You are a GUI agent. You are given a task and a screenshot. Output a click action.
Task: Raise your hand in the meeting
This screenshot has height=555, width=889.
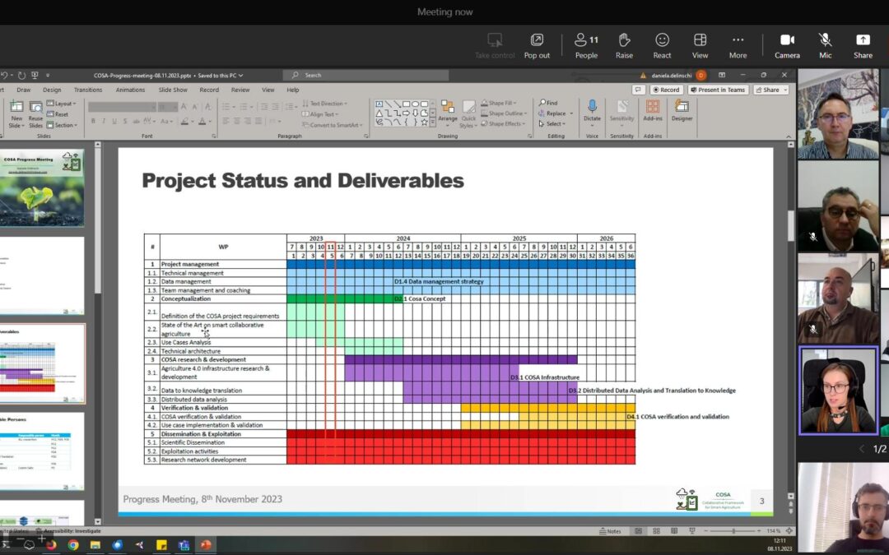point(624,45)
